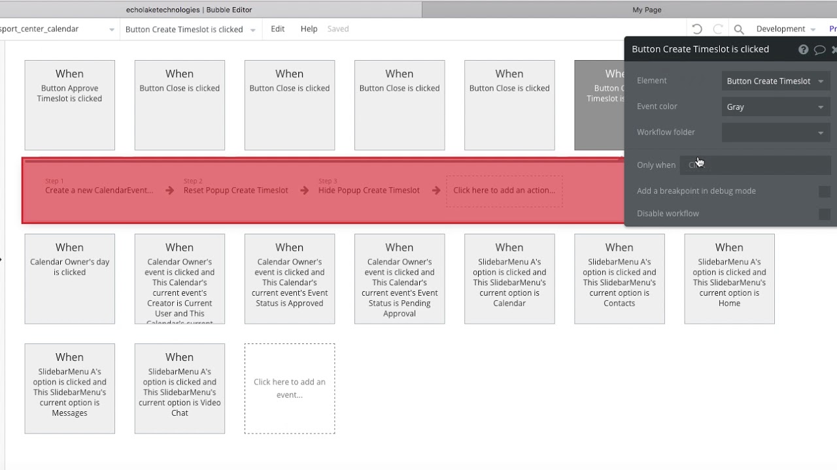
Task: Open the search magnifier icon
Action: point(739,29)
